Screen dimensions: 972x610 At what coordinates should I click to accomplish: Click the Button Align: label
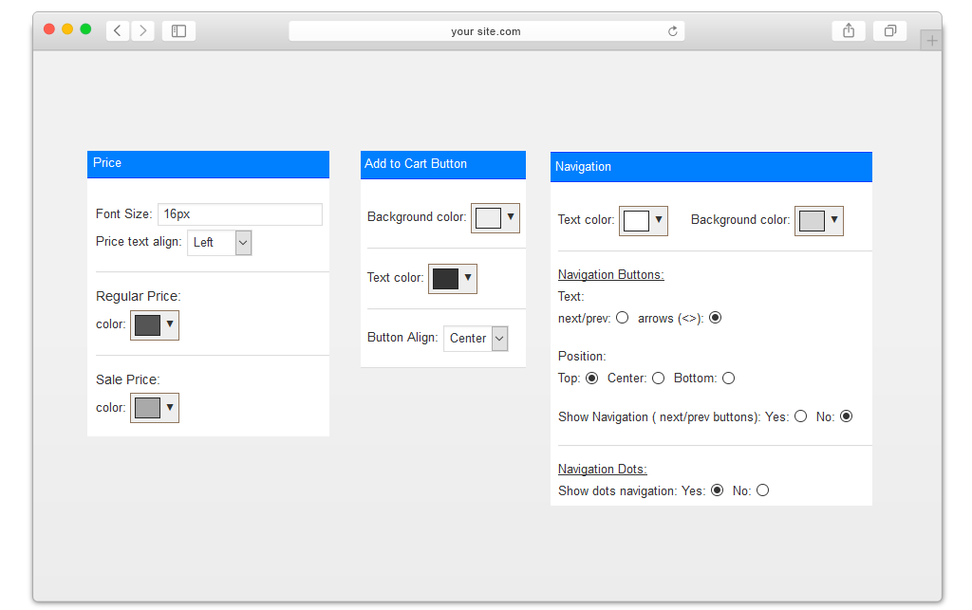pyautogui.click(x=402, y=338)
